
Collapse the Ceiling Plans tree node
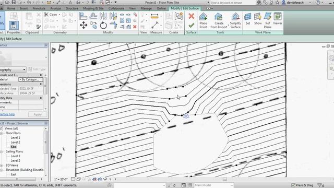click(x=1, y=151)
